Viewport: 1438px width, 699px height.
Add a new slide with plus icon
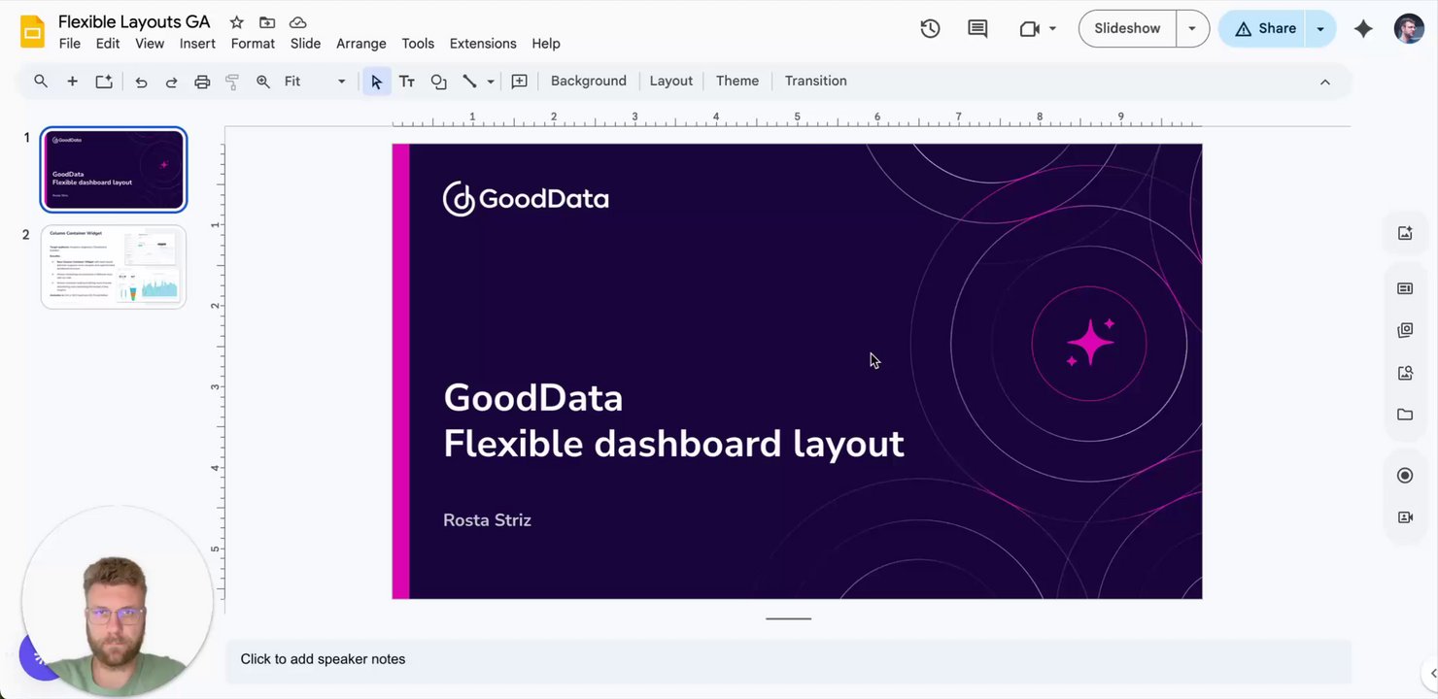pyautogui.click(x=72, y=82)
